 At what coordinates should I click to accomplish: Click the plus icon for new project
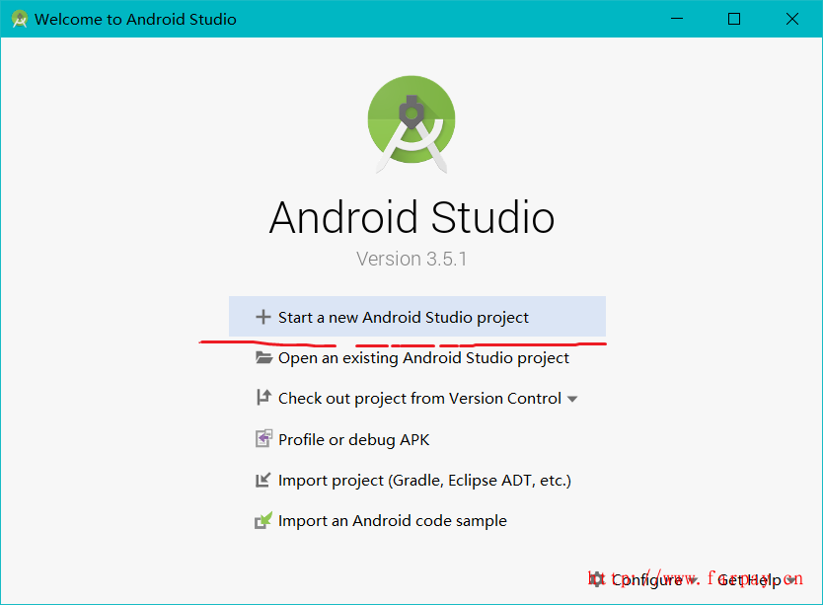click(x=262, y=318)
